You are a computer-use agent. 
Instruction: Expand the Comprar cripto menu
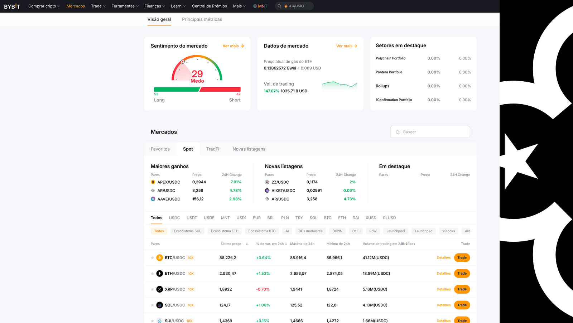[x=44, y=6]
